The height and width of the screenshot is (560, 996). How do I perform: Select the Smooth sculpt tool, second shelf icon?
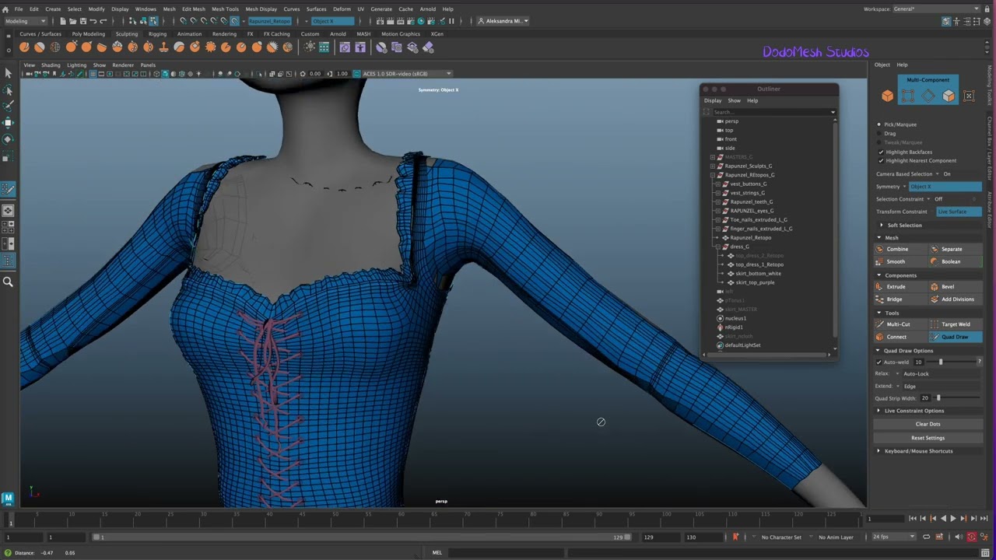(x=40, y=47)
